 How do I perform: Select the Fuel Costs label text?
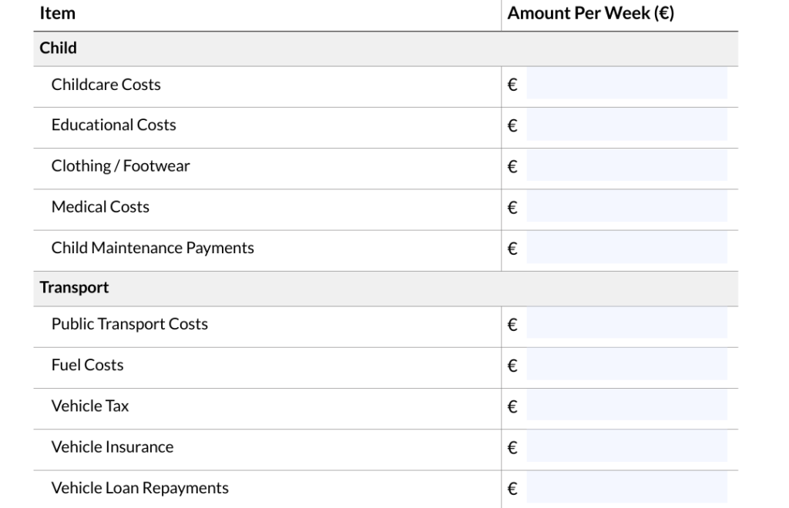(x=87, y=366)
